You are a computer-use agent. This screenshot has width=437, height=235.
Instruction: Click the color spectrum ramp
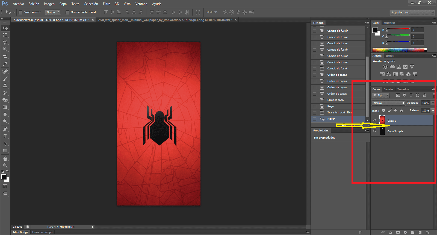[399, 50]
